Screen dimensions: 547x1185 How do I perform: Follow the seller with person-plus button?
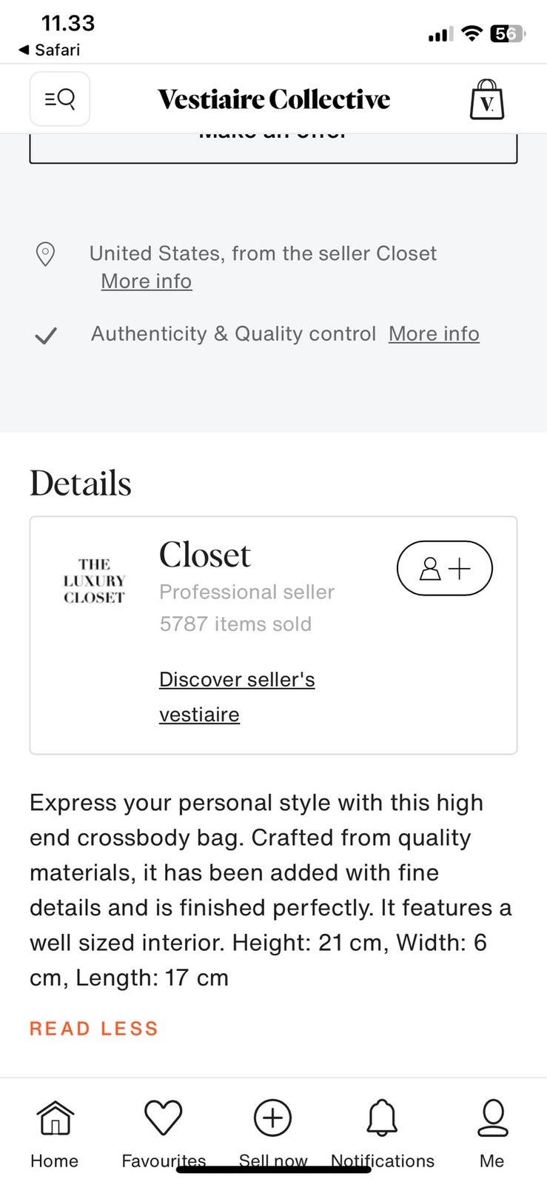click(445, 568)
